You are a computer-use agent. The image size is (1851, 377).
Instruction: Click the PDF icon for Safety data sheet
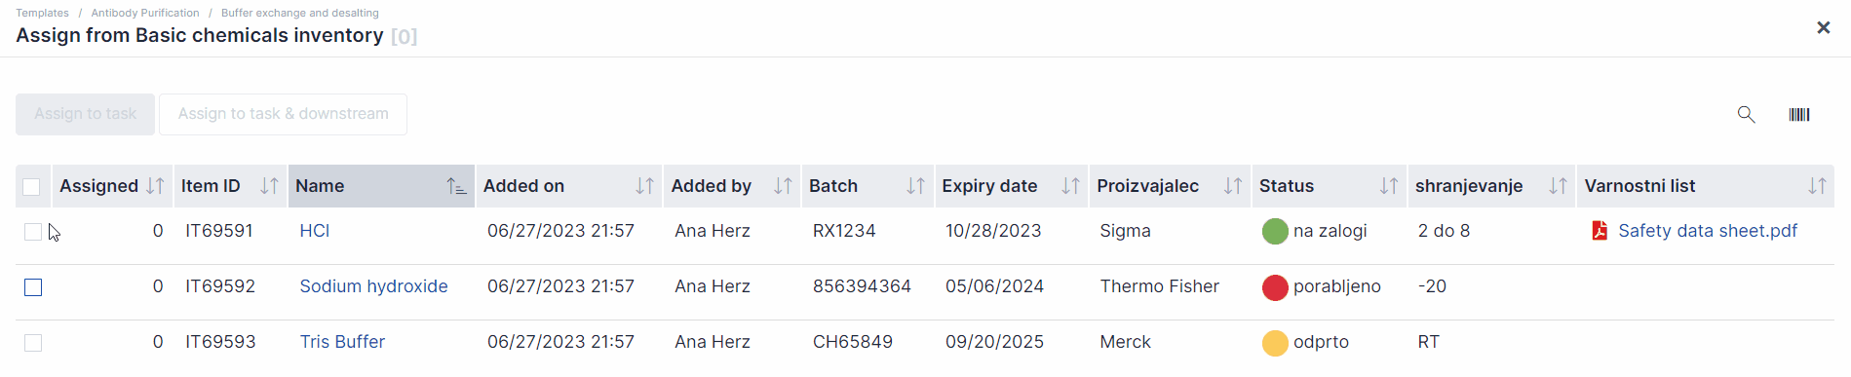(1599, 231)
